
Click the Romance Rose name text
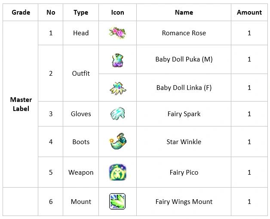(x=184, y=33)
